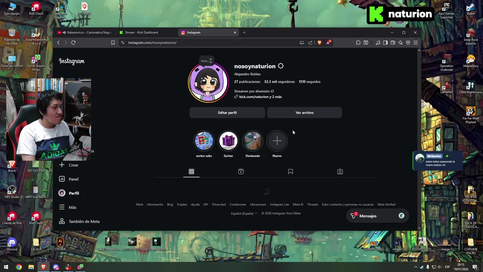Open the Brave wallet icon
483x272 pixels.
click(x=393, y=43)
